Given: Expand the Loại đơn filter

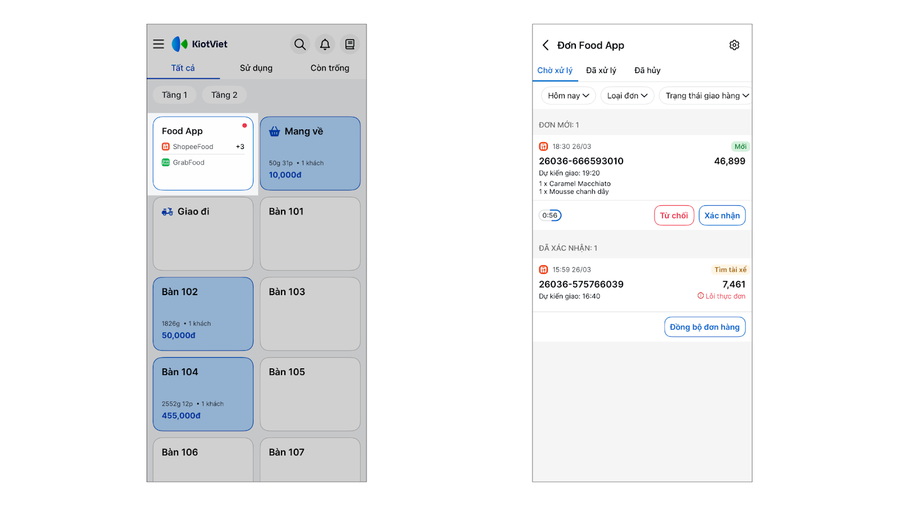Looking at the screenshot, I should pyautogui.click(x=627, y=96).
